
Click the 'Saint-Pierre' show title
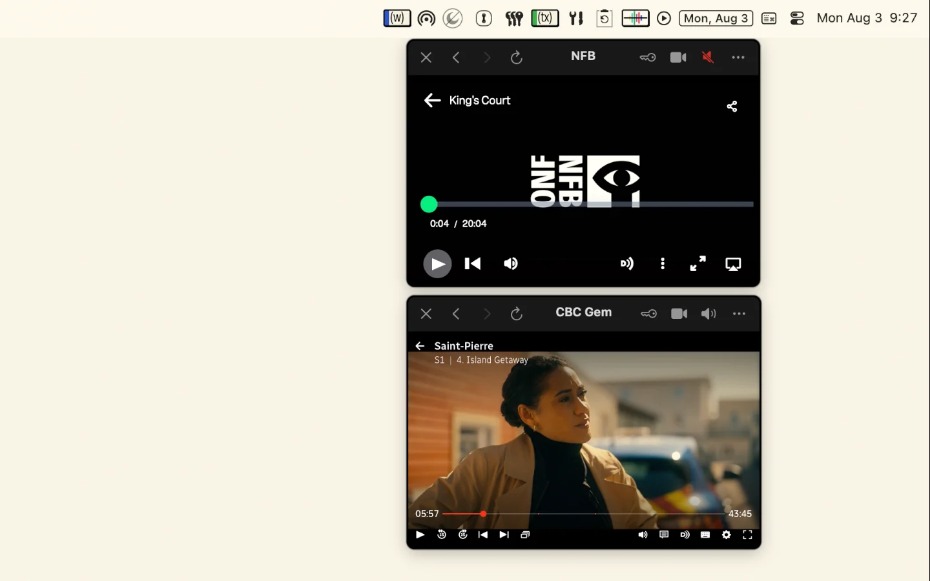pos(464,346)
